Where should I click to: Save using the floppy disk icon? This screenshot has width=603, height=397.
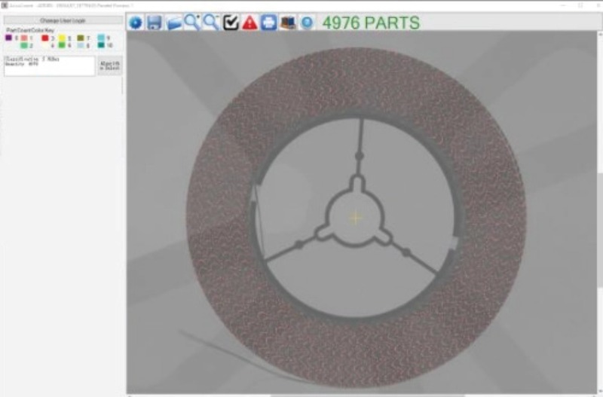155,23
